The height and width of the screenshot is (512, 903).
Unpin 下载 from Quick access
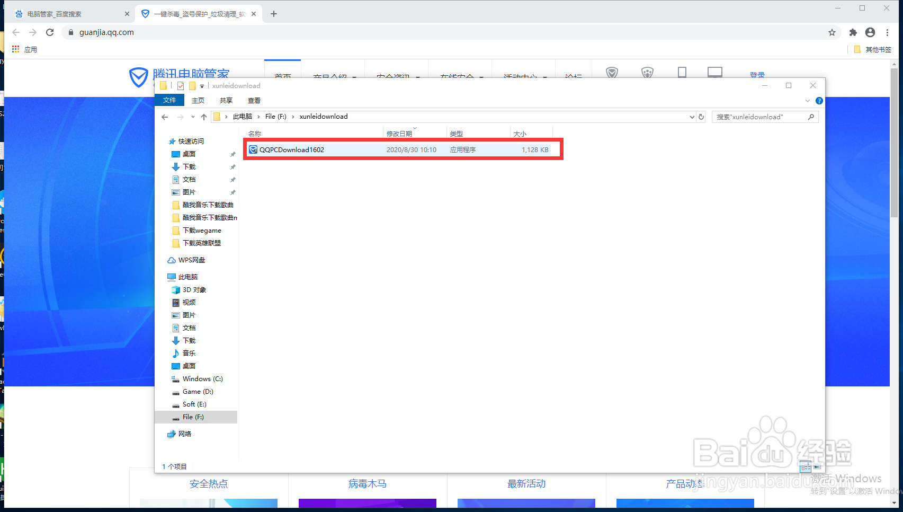pos(233,166)
